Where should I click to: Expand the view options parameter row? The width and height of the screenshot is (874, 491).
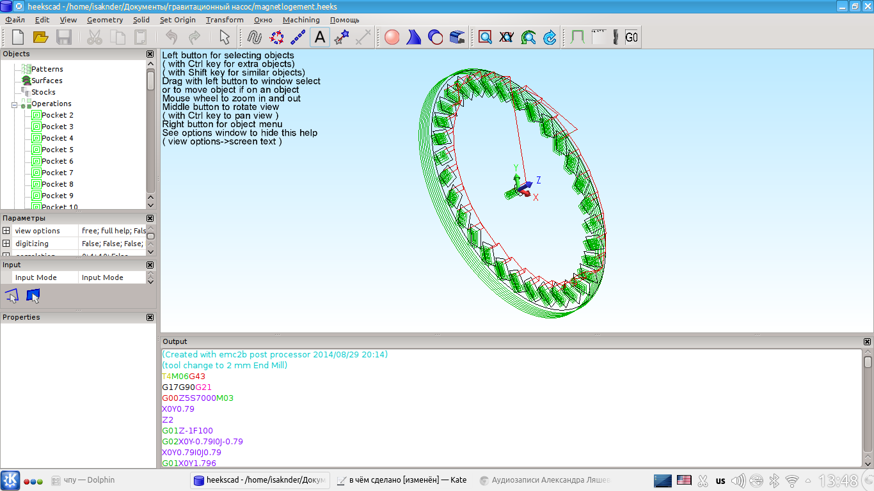pos(6,231)
